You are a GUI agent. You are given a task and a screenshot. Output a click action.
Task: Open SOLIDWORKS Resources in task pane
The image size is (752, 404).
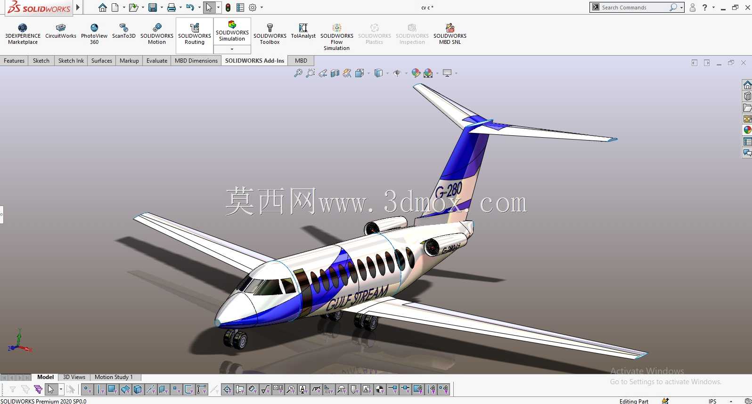tap(747, 85)
